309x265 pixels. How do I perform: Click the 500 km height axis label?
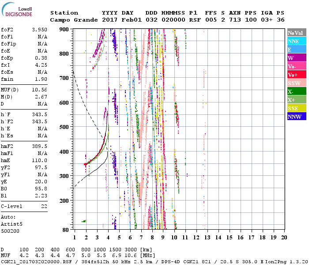tap(64, 127)
